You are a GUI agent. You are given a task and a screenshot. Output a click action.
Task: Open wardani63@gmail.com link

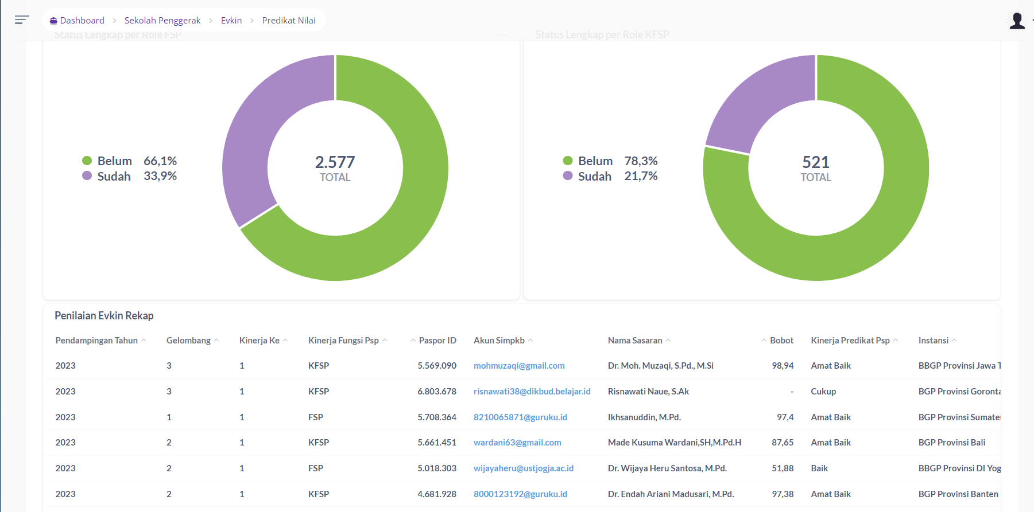[517, 443]
